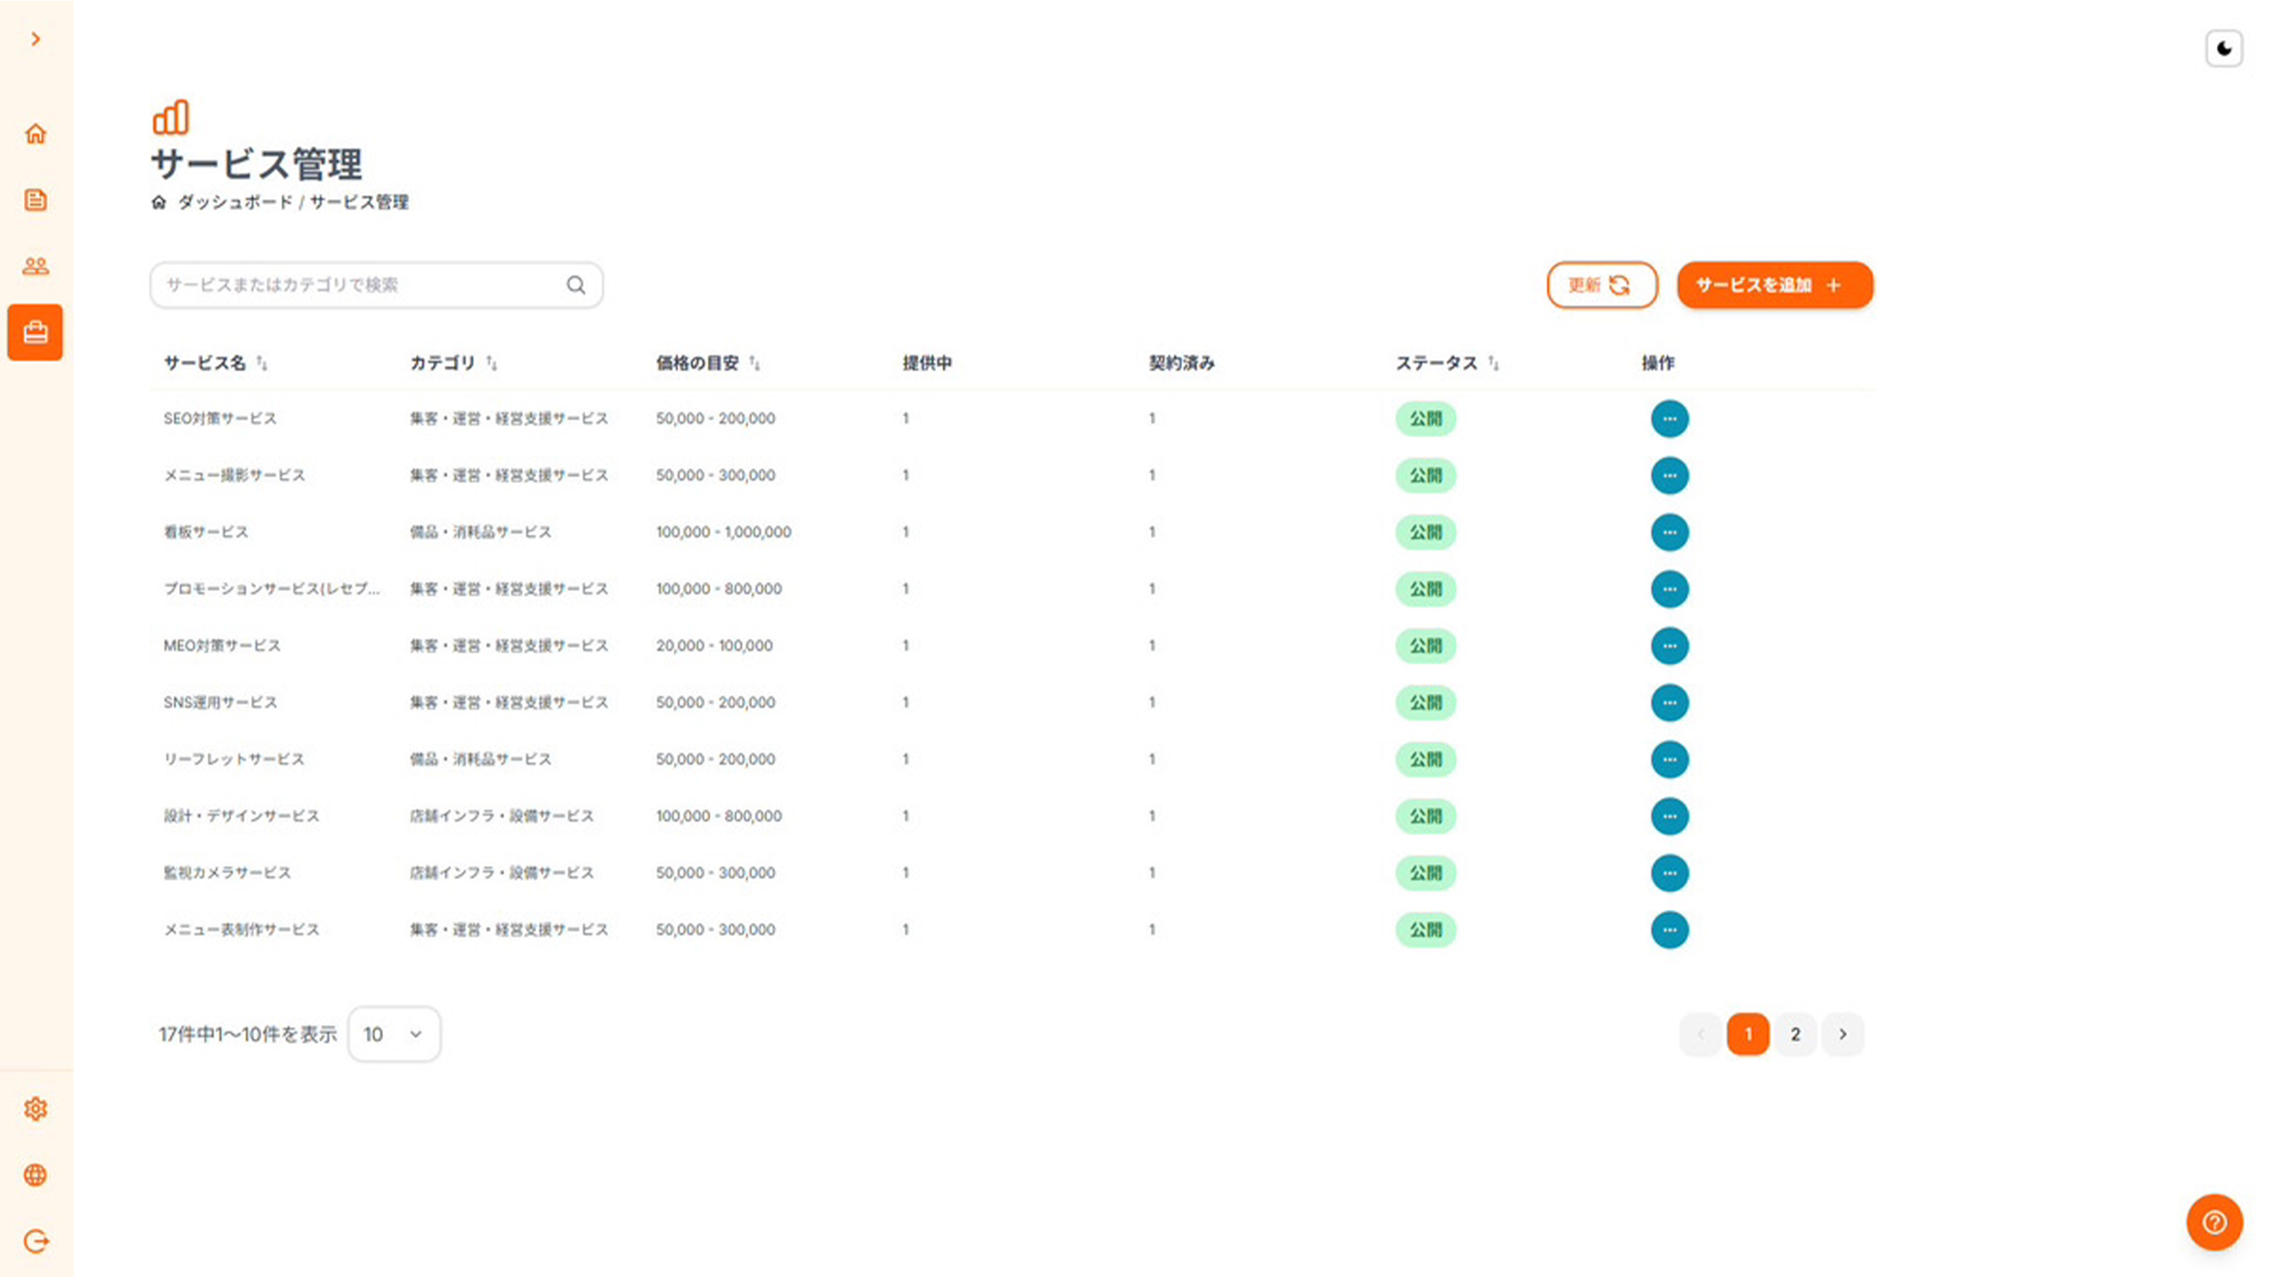Click 公開 status badge for 看板サービス

[x=1426, y=532]
